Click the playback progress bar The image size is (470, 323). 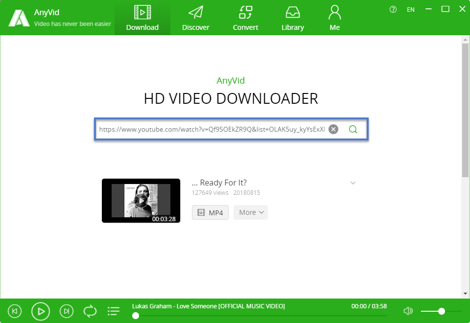259,316
